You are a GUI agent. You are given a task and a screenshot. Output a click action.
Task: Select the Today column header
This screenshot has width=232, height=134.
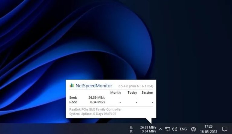132,93
